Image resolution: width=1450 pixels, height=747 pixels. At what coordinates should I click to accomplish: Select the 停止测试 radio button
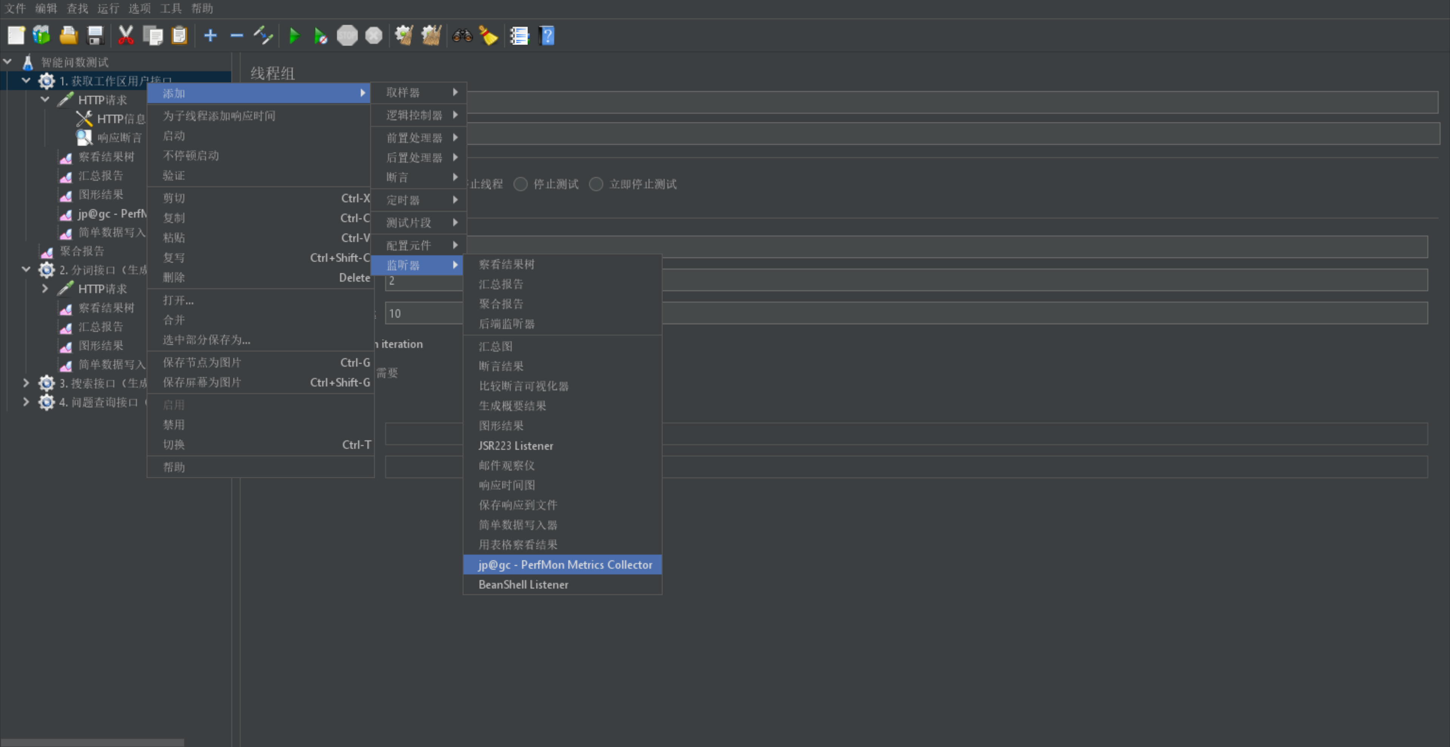point(521,184)
